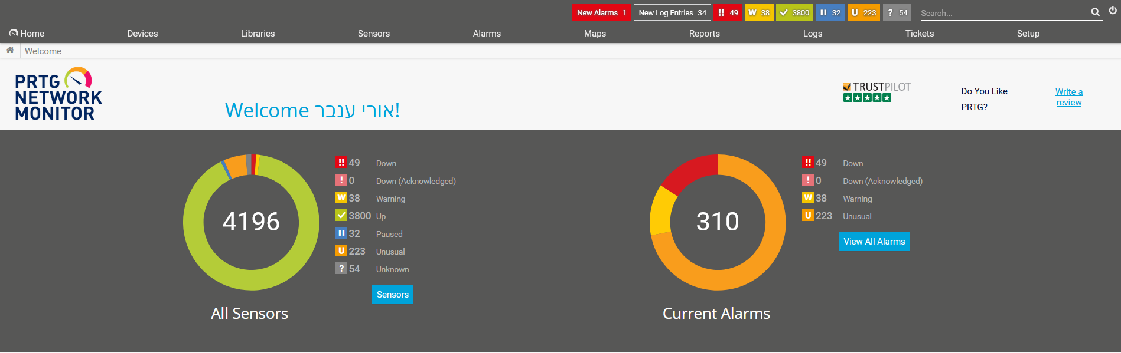Follow the Write a review link
Screen dimensions: 1121x353
[1068, 97]
